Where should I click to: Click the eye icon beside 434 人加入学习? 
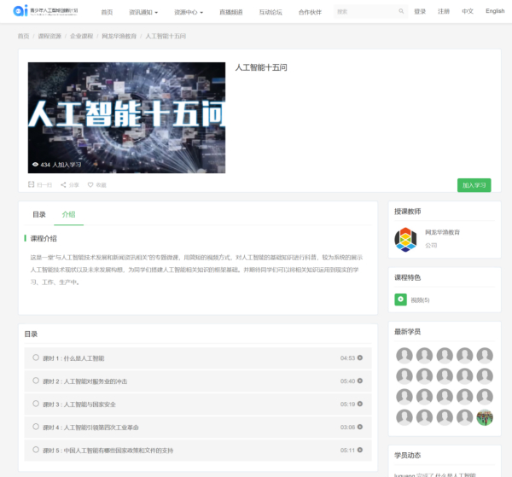point(35,164)
